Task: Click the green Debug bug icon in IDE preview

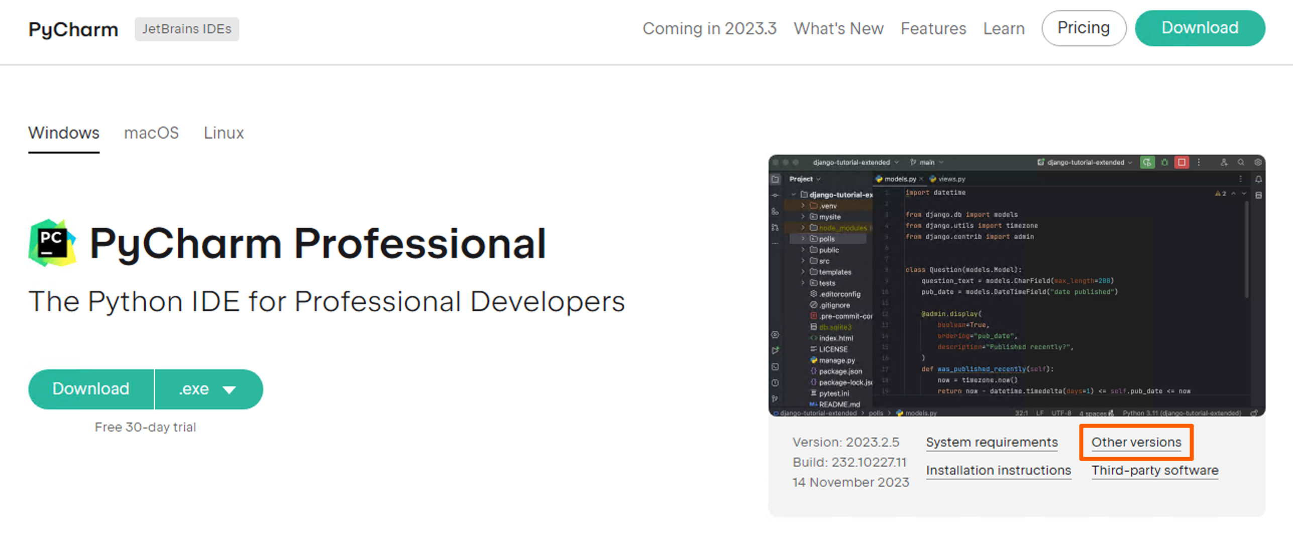Action: point(1164,162)
